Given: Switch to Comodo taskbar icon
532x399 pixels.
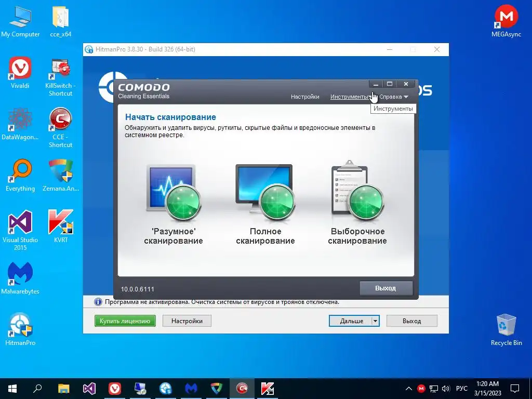Looking at the screenshot, I should click(242, 389).
